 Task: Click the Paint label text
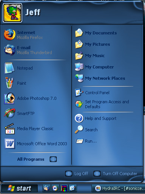[22, 83]
